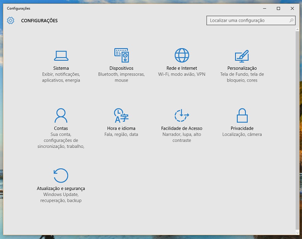Click the Rede e Internet globe icon
The image size is (302, 239).
[182, 55]
